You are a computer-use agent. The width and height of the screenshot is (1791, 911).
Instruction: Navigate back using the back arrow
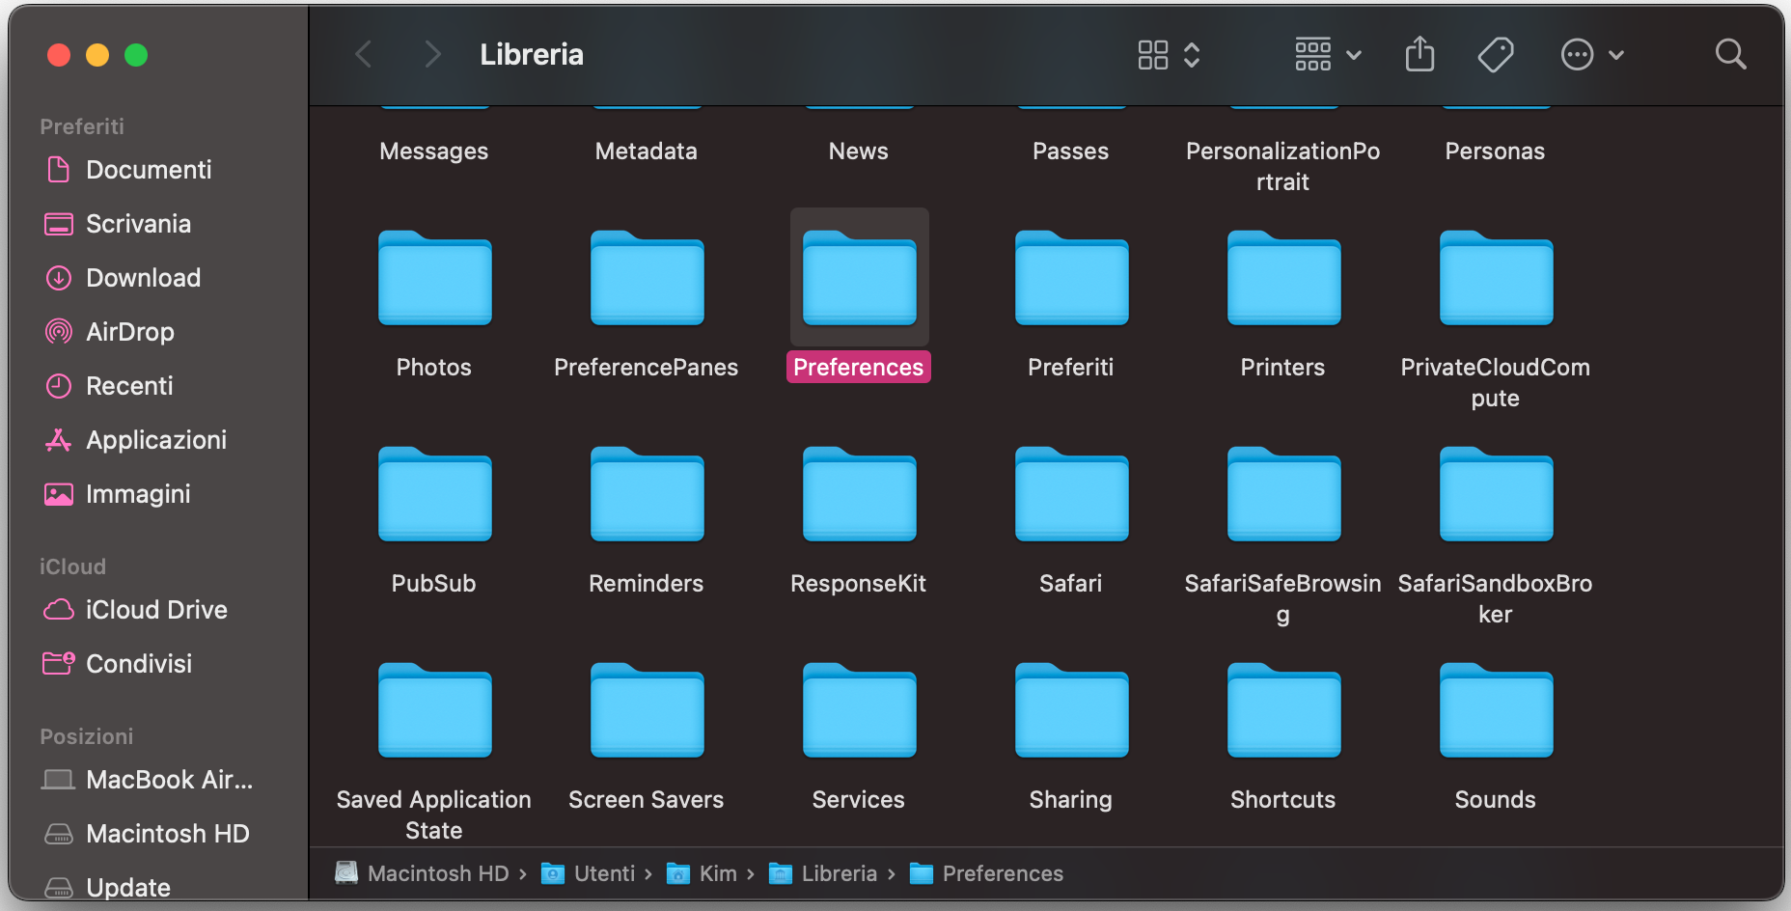pyautogui.click(x=363, y=54)
